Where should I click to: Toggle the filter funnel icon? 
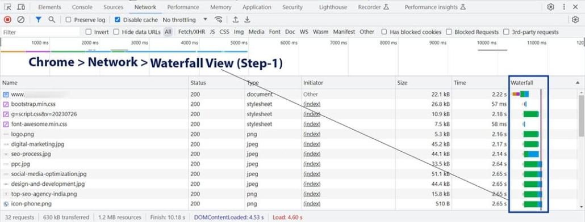click(39, 20)
